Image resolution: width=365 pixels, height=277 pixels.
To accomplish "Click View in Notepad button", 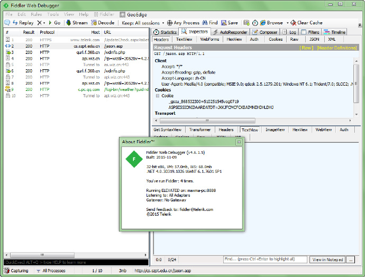I will coord(327,260).
